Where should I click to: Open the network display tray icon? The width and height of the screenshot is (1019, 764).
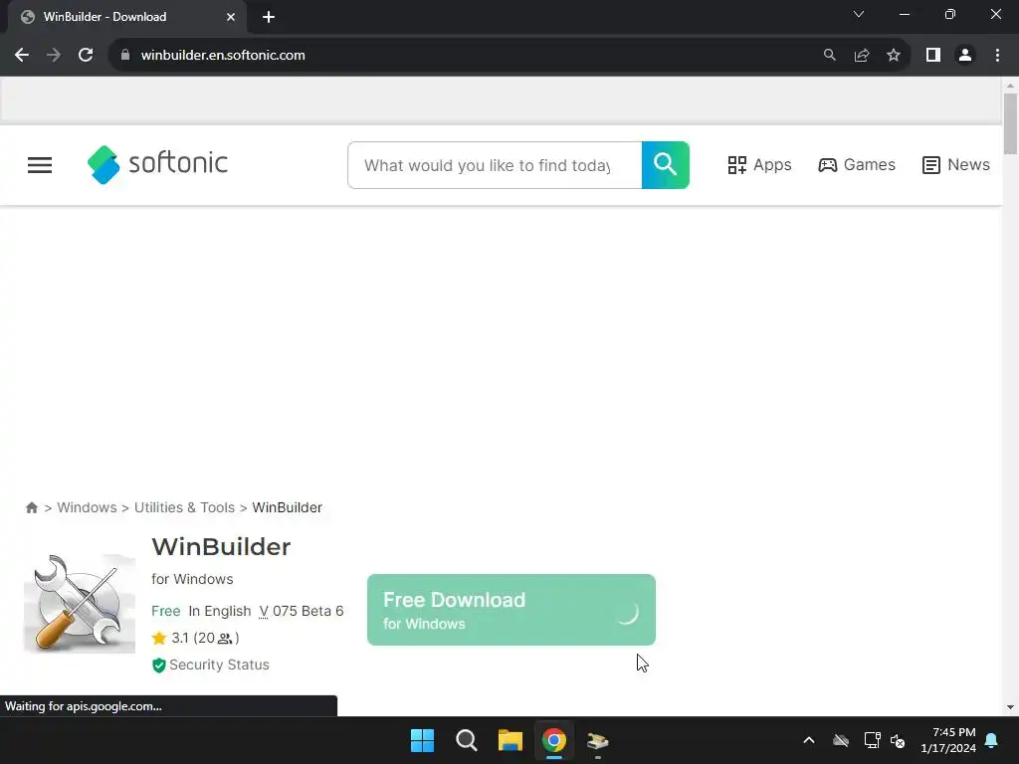click(x=872, y=740)
